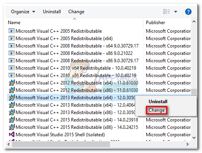Click horizontal scrollbar left arrow
202x153 pixels.
click(x=9, y=144)
